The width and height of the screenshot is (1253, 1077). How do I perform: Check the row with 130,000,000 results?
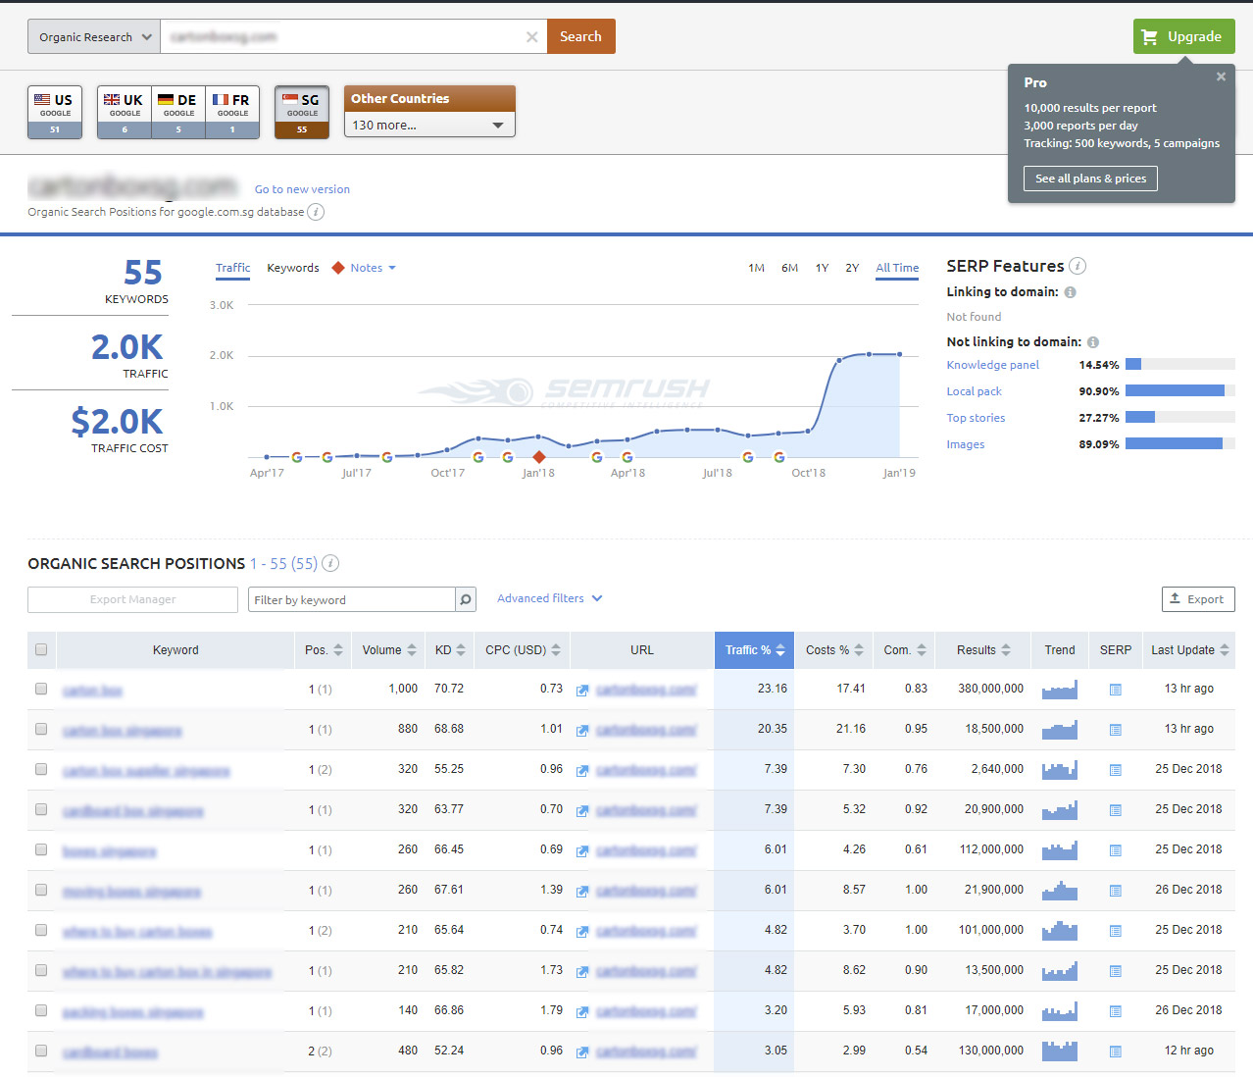[x=41, y=1051]
